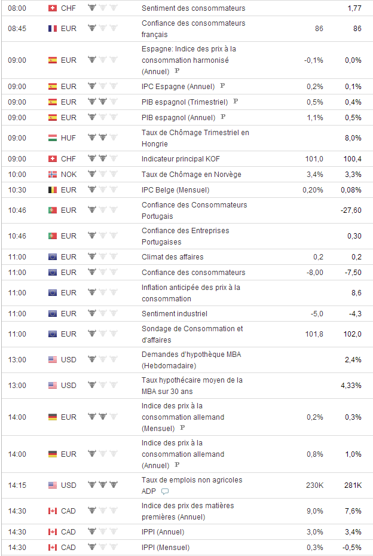Viewport: 373px width, 556px height.
Task: Open the Climat des affaires event
Action: [x=172, y=257]
